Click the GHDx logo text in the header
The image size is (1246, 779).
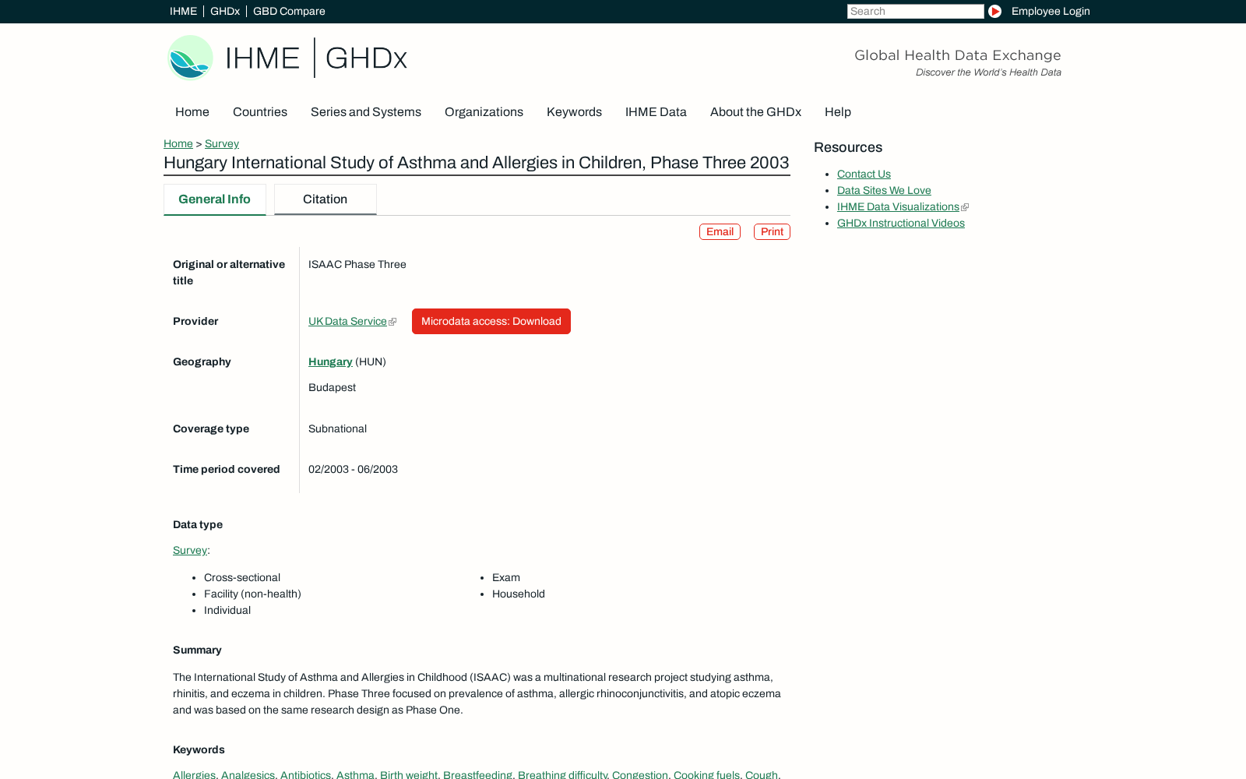366,58
